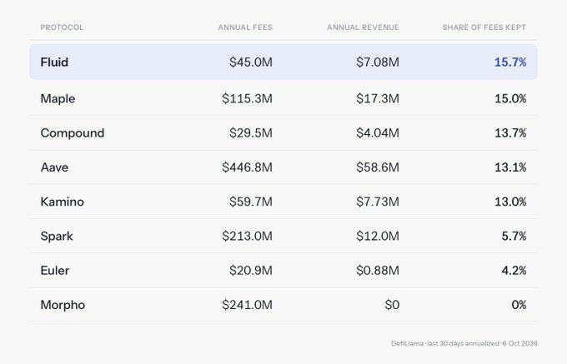Click the ANNUAL REVENUE column header
Screen dimensions: 567x364
click(363, 27)
